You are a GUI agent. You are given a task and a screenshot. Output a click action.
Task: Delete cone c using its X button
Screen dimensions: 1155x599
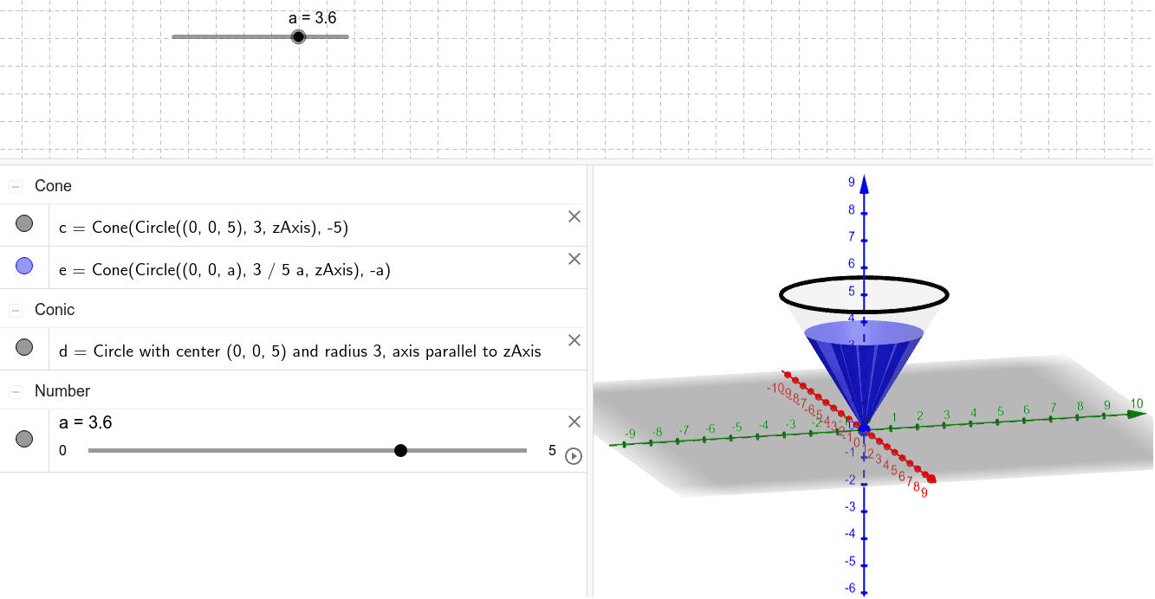click(574, 217)
